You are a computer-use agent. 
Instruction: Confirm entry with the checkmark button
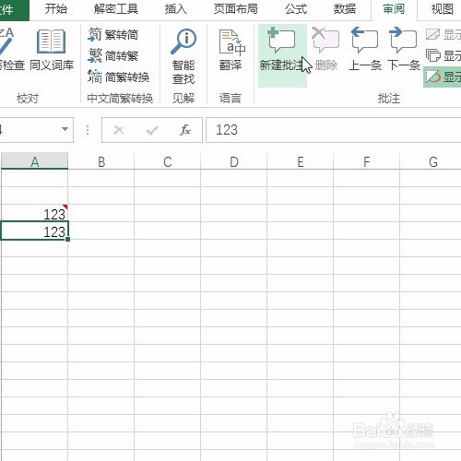[152, 130]
